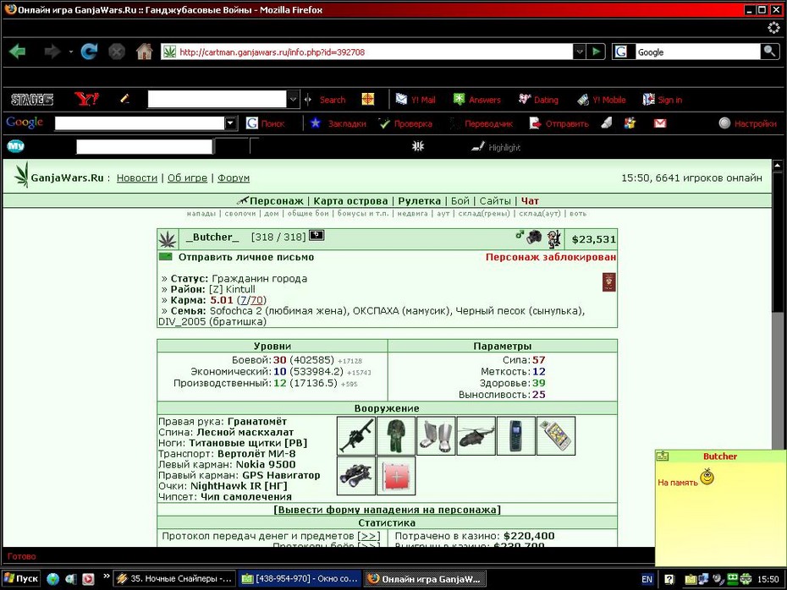Click the GPS Навигатор thumbnail
787x590 pixels.
click(556, 435)
